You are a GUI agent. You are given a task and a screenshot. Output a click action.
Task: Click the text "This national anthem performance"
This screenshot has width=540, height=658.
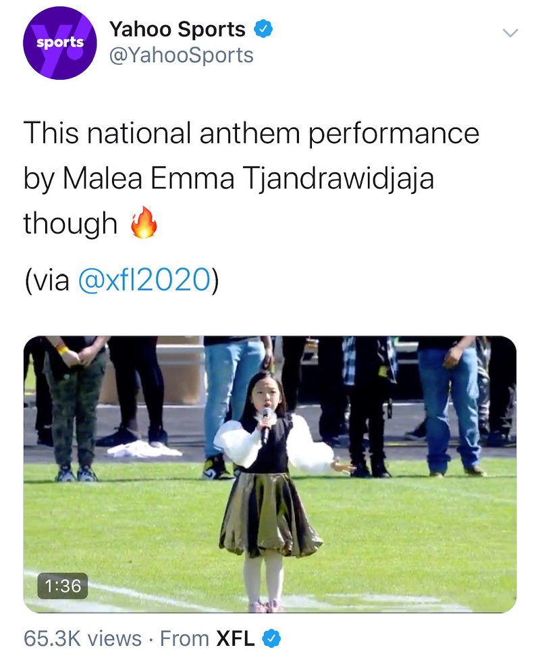point(251,133)
